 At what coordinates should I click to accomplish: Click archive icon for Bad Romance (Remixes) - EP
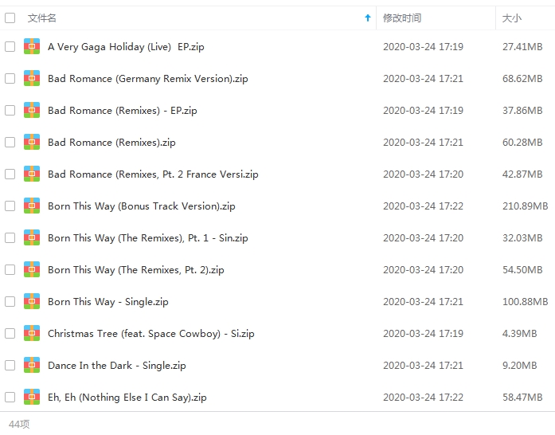coord(32,110)
